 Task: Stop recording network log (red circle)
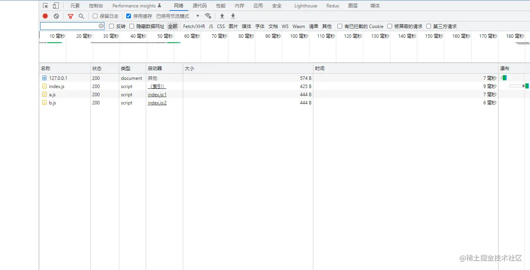(45, 16)
